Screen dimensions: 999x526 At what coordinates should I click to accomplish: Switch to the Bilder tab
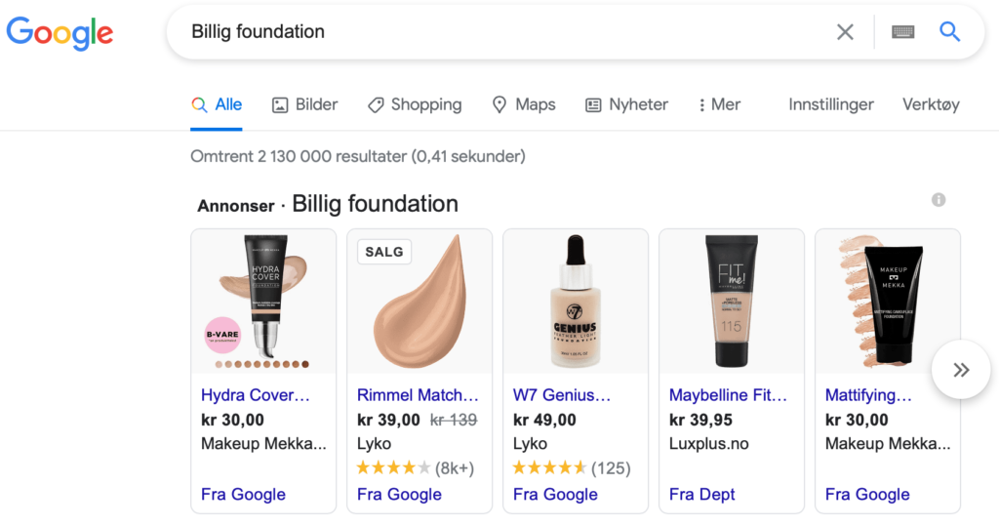(x=305, y=104)
